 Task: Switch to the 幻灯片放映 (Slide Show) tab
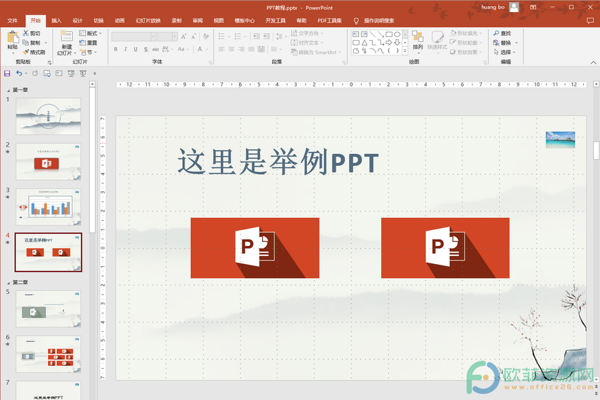point(148,21)
